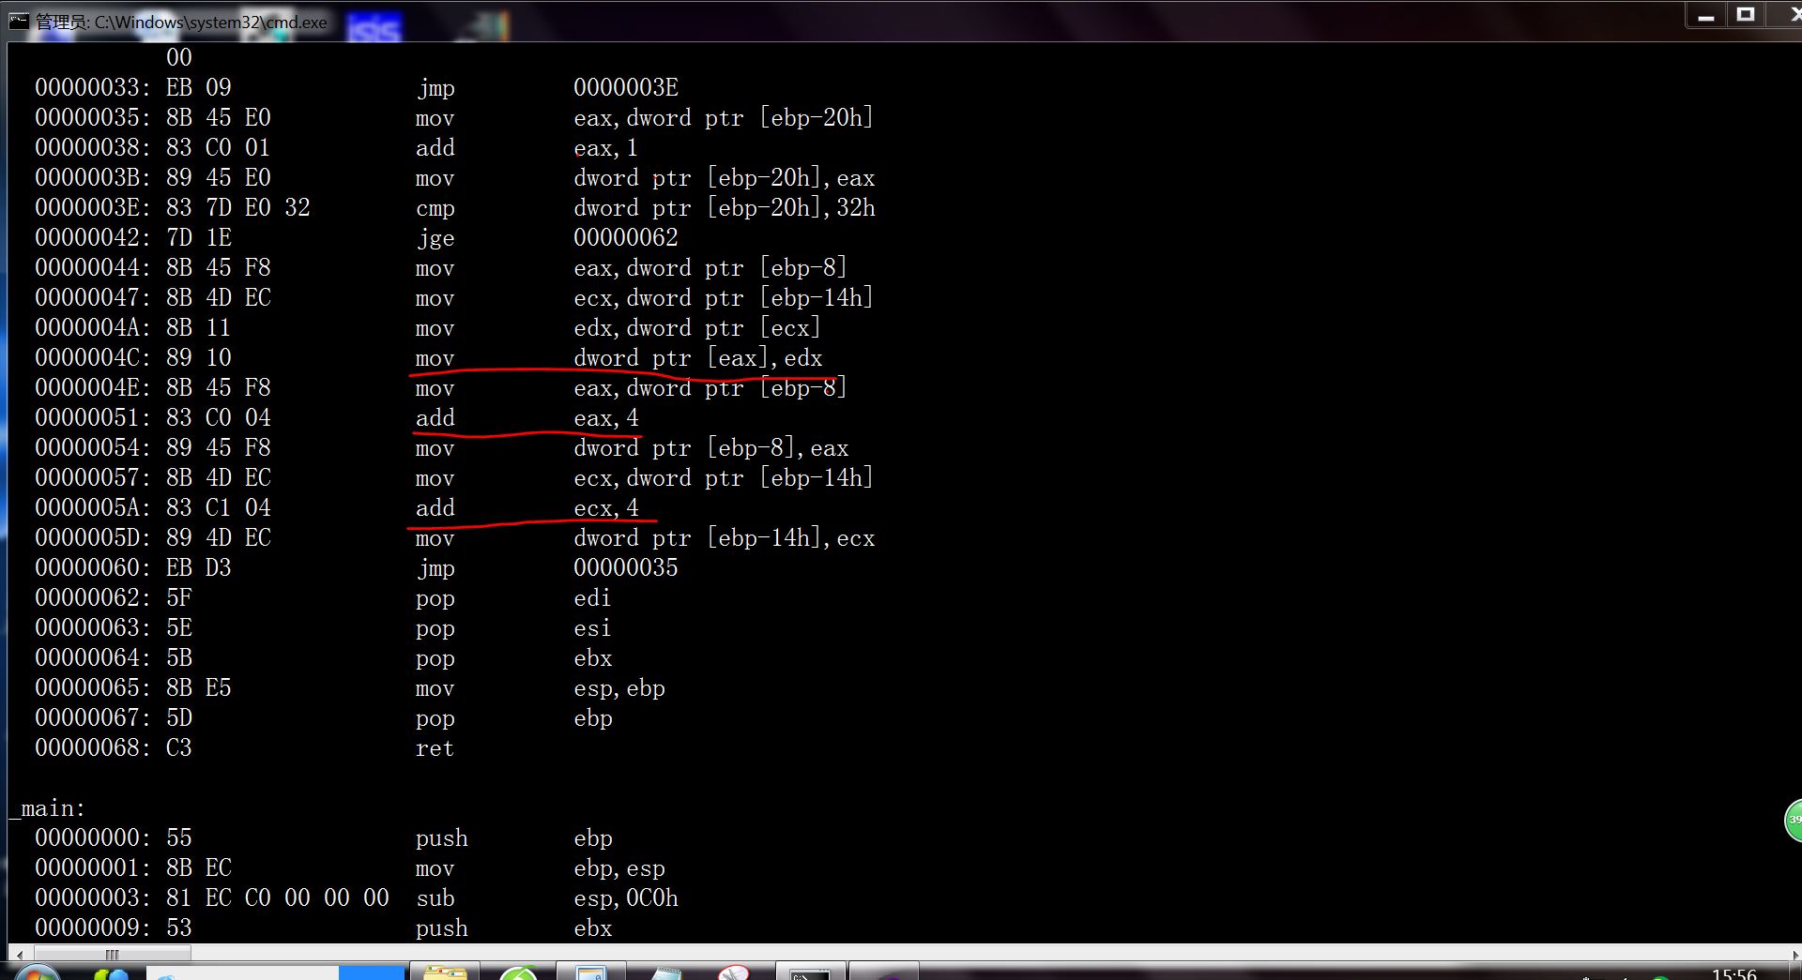Image resolution: width=1802 pixels, height=980 pixels.
Task: Click the 'sub' mnemonic
Action: pos(435,898)
